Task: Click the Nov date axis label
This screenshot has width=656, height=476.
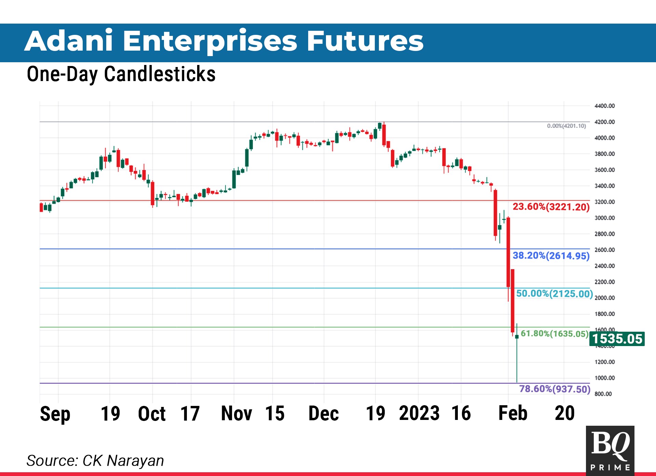Action: click(236, 413)
